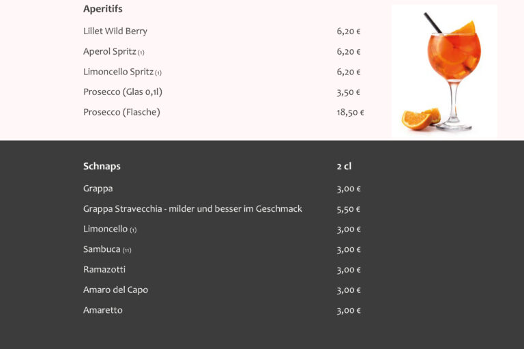
Task: Click the 3,50 € Prosecco glass price
Action: [x=348, y=92]
